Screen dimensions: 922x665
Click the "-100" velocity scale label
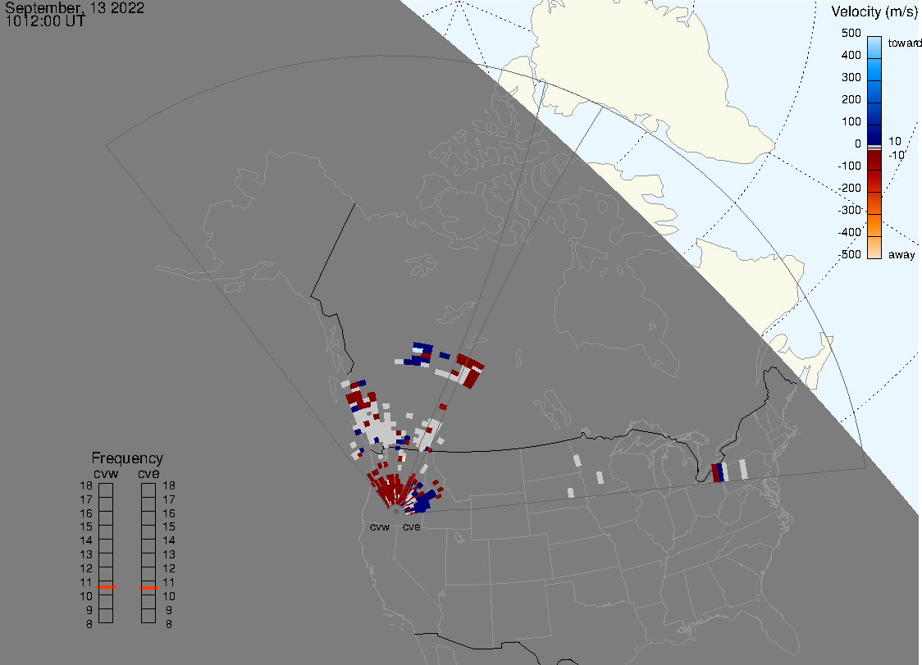(849, 166)
